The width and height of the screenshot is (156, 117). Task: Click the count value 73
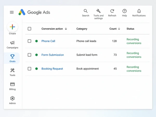tap(115, 55)
